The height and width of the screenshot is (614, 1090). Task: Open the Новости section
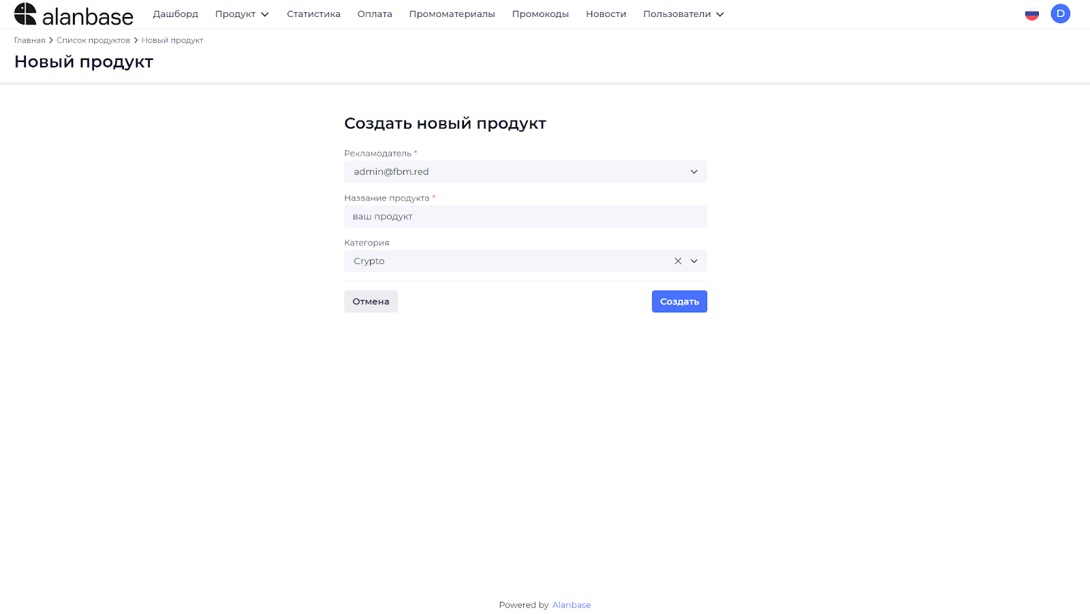point(605,14)
